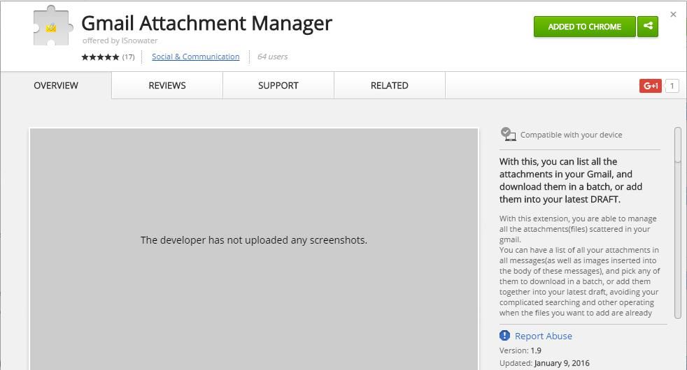The height and width of the screenshot is (370, 687).
Task: Open the Social & Communication category link
Action: click(195, 57)
